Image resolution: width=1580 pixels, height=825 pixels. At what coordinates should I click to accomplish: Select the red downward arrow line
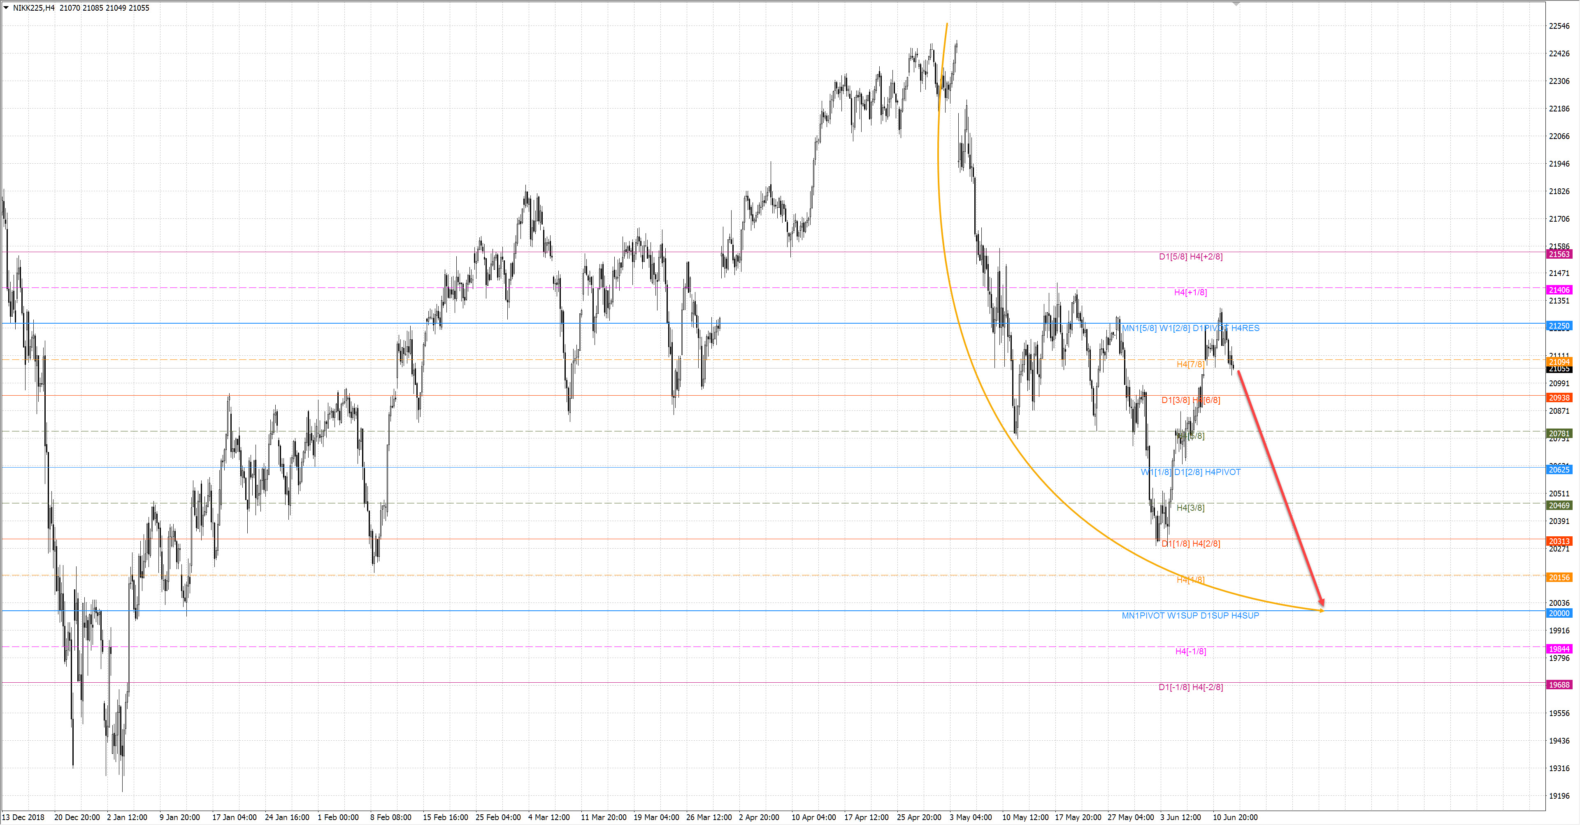[1281, 487]
